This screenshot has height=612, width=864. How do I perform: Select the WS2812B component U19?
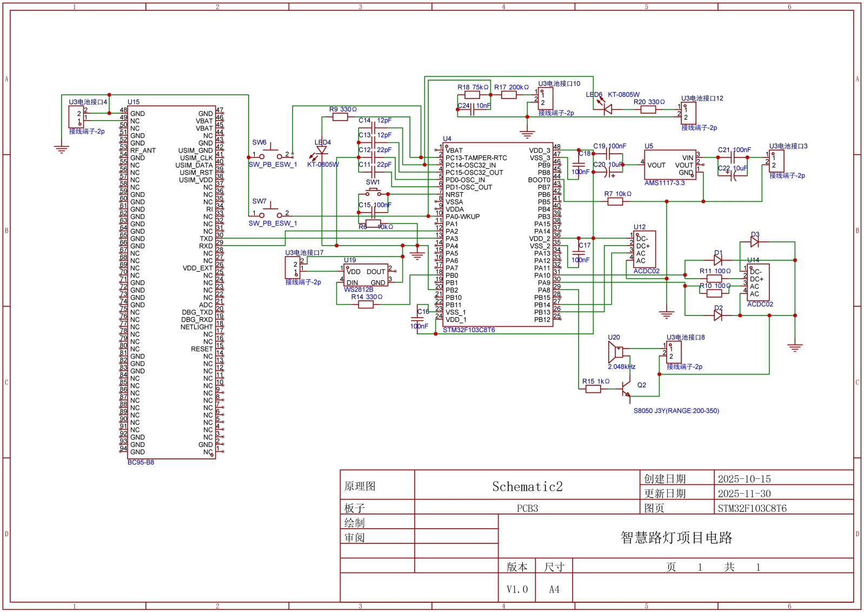pyautogui.click(x=366, y=275)
